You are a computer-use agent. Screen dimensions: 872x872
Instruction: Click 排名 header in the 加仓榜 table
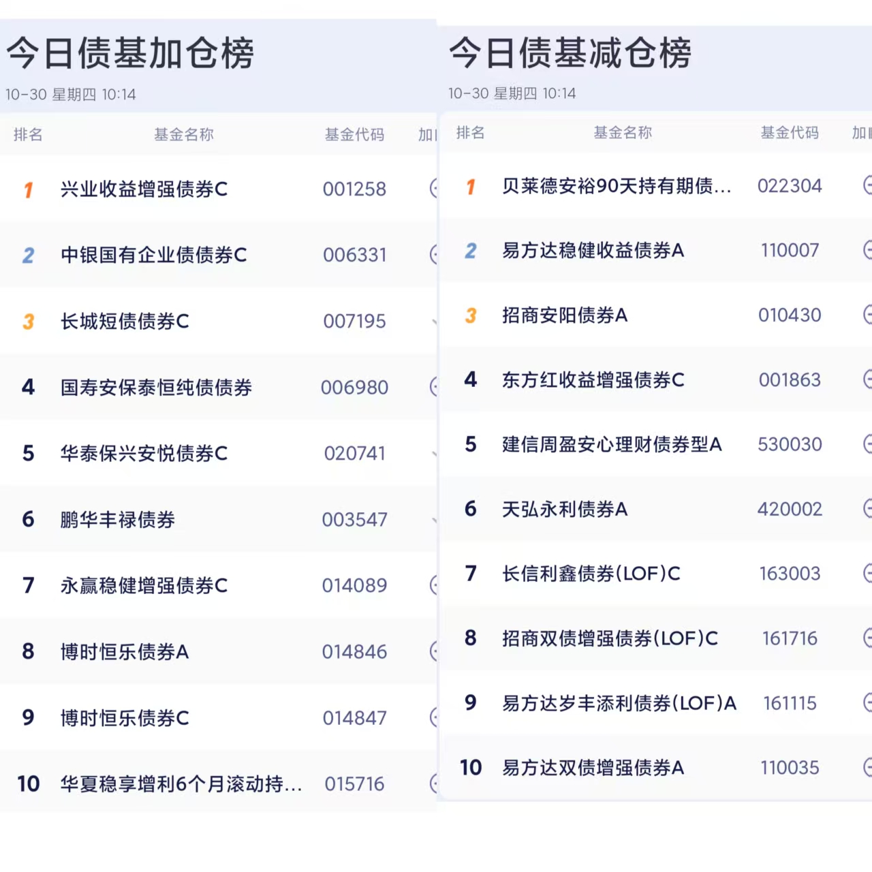coord(28,135)
